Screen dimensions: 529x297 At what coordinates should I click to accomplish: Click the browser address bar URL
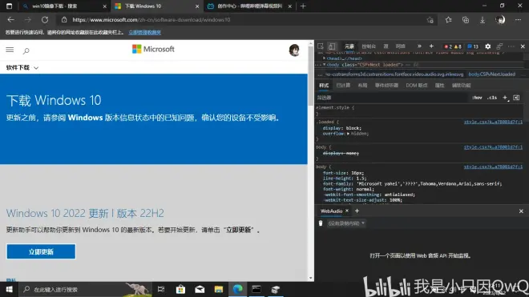(151, 20)
